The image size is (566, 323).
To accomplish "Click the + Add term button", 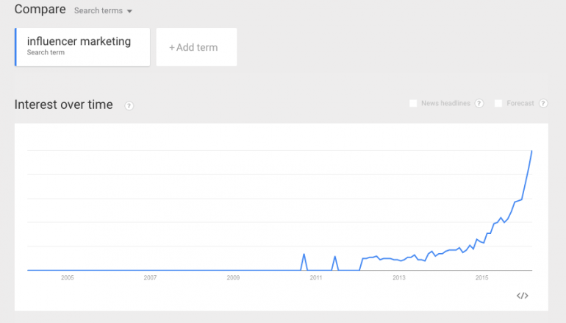I will [196, 47].
